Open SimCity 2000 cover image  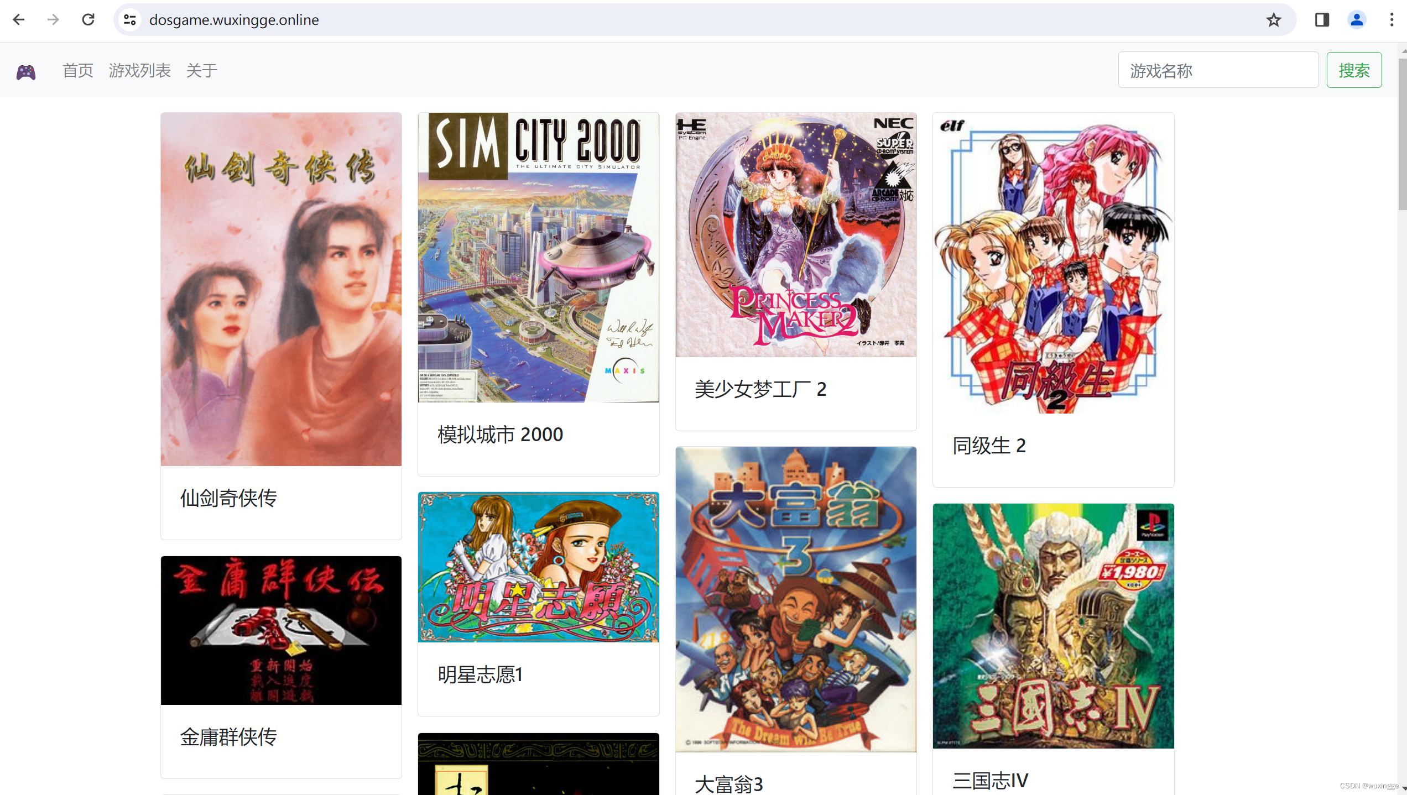538,258
